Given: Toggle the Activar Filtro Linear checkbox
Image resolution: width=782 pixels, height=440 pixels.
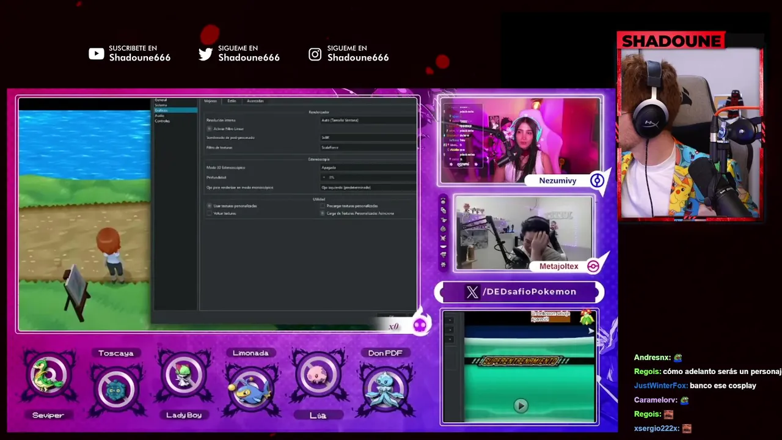Looking at the screenshot, I should [210, 129].
